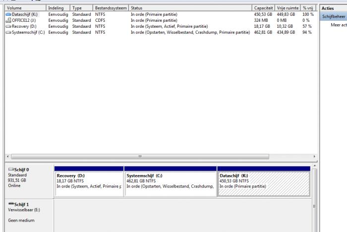Click the Acties pane header
This screenshot has width=347, height=232.
334,8
